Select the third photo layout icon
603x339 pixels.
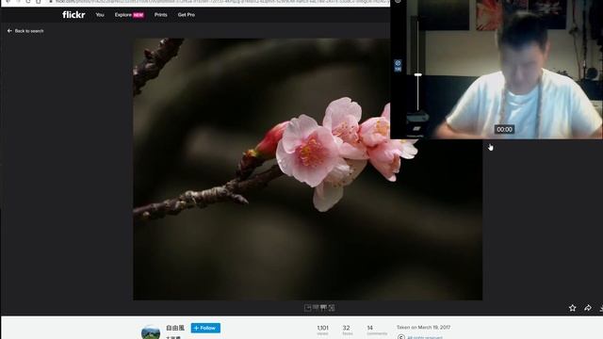(x=323, y=308)
